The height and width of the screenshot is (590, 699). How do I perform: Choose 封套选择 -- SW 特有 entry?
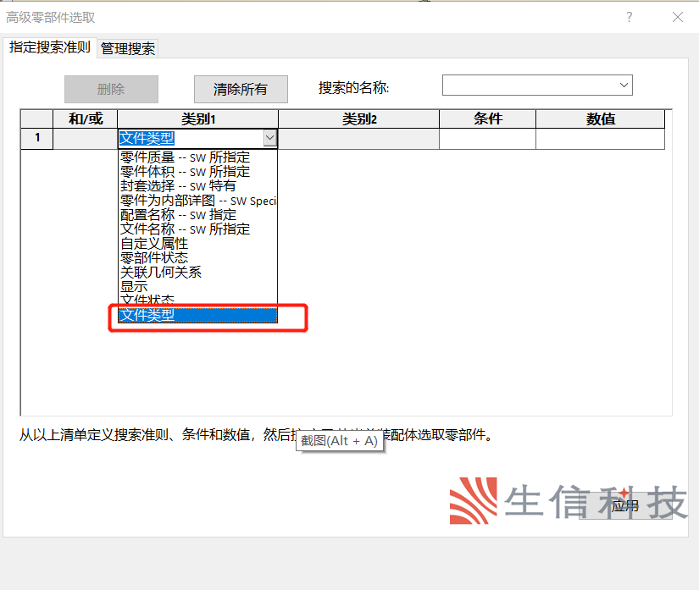(197, 185)
